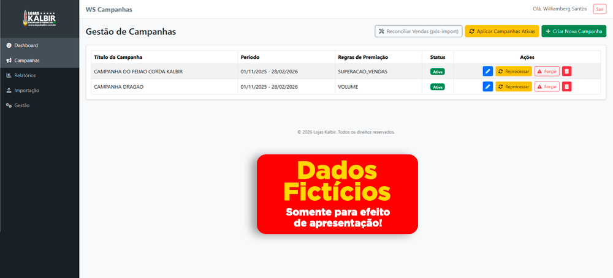Delete CAMPANHA DO FEIJAO CORDA KALBIR trash icon

(567, 72)
